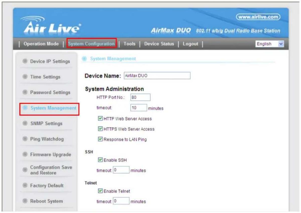Click bullet icon beside SNMP Settings
This screenshot has height=213, width=301.
25,123
